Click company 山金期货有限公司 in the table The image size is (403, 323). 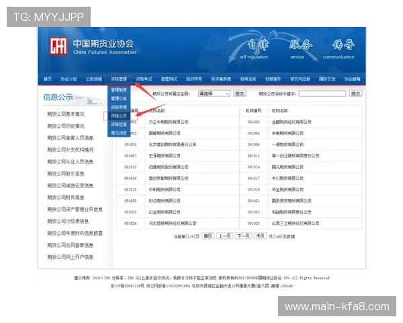click(x=165, y=212)
